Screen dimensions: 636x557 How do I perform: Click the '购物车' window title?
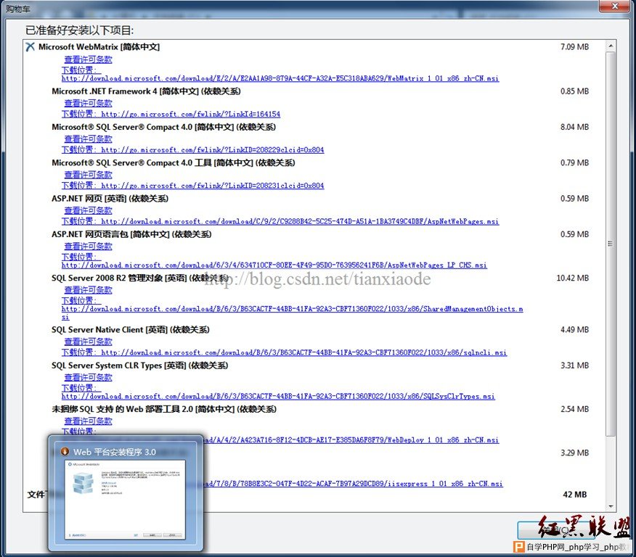(18, 8)
